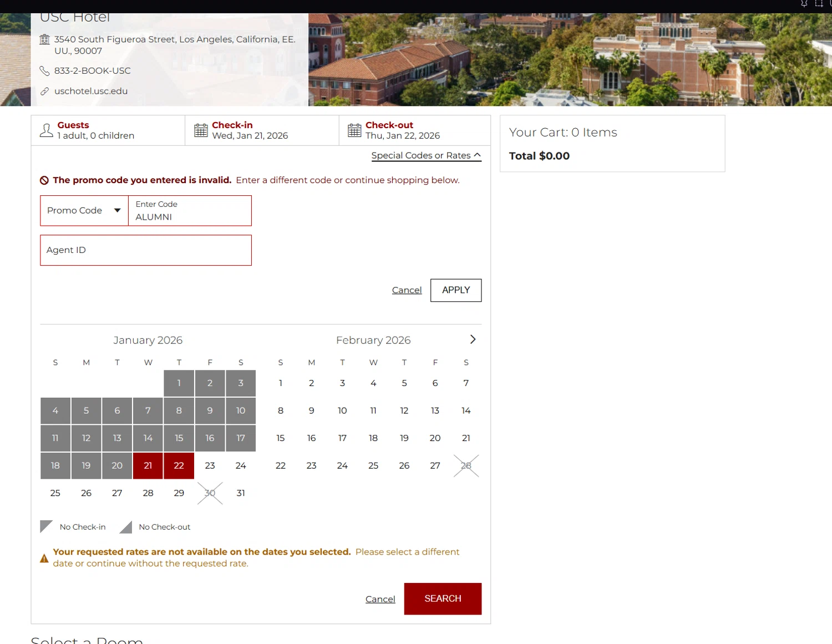832x644 pixels.
Task: Select February 25 in the calendar
Action: 373,465
